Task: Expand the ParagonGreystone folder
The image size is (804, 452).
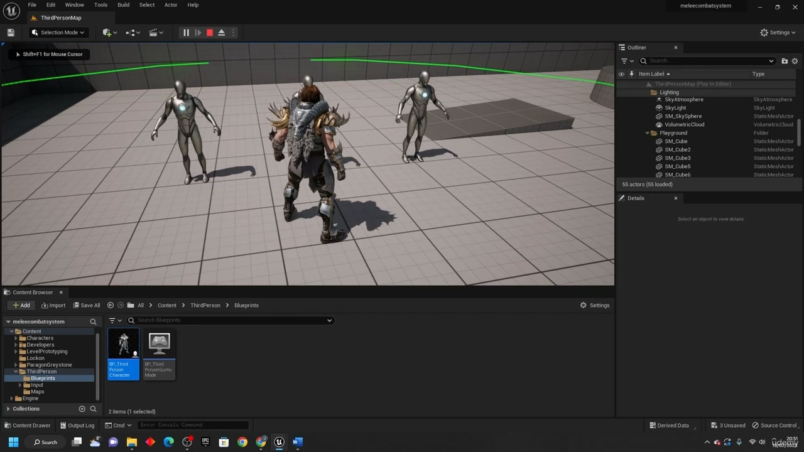Action: click(x=16, y=365)
